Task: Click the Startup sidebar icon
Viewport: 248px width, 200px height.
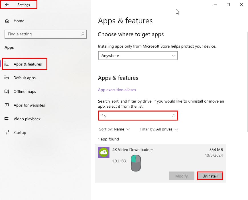Action: click(x=7, y=132)
